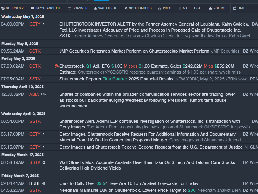Viewport: 258px width, 194px height.
Task: Click BURL ticker at 09:04:41AM
Action: click(x=35, y=183)
